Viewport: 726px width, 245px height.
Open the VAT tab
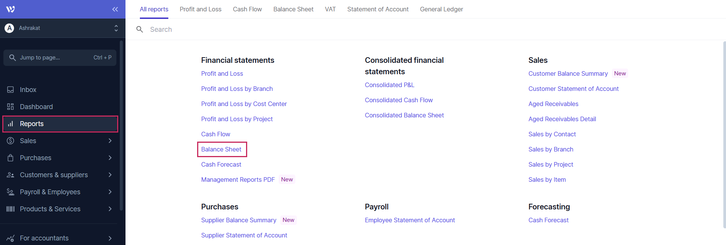point(330,9)
